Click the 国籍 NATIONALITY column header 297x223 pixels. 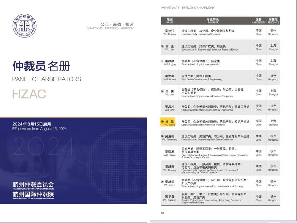point(259,21)
